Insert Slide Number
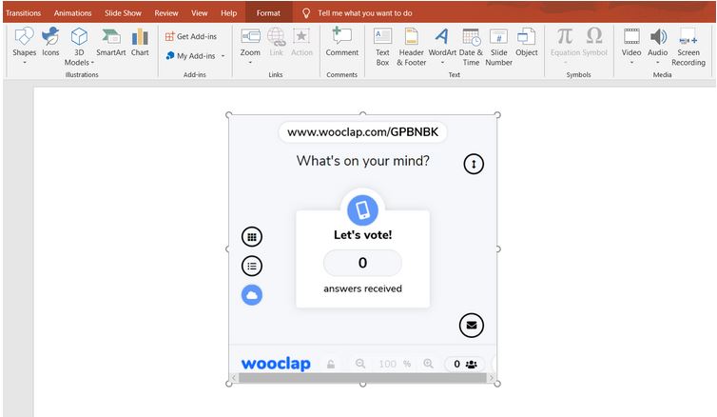 pos(499,47)
